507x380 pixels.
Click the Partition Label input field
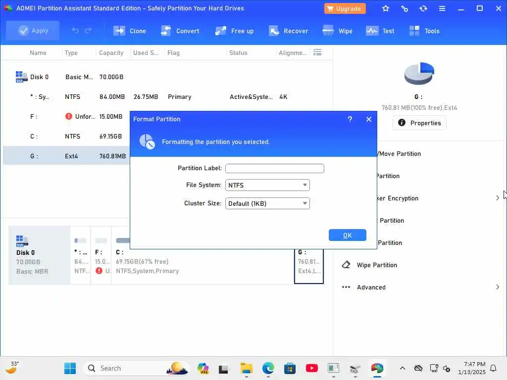coord(274,168)
